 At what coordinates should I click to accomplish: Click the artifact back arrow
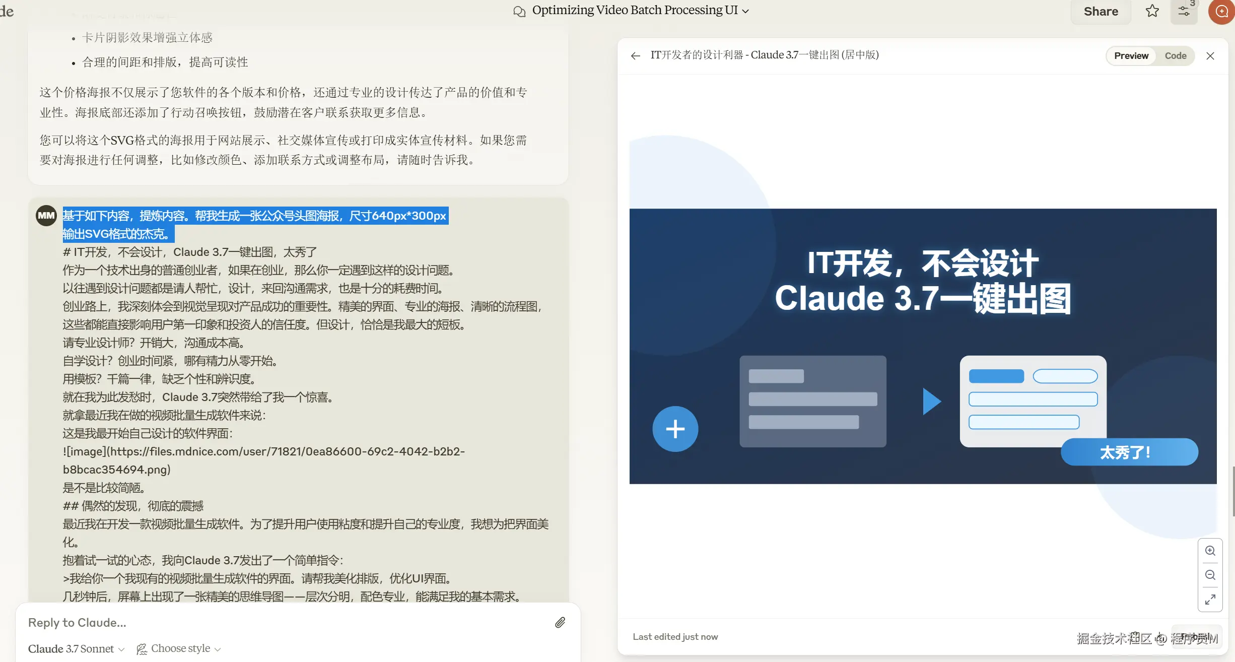[636, 55]
